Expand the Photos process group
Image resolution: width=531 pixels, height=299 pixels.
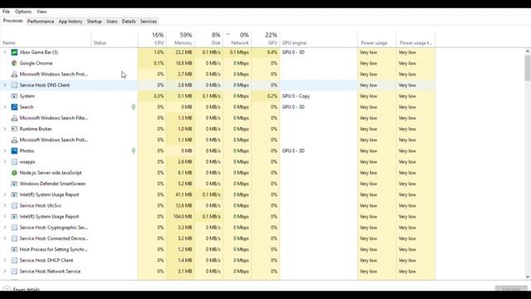5,151
